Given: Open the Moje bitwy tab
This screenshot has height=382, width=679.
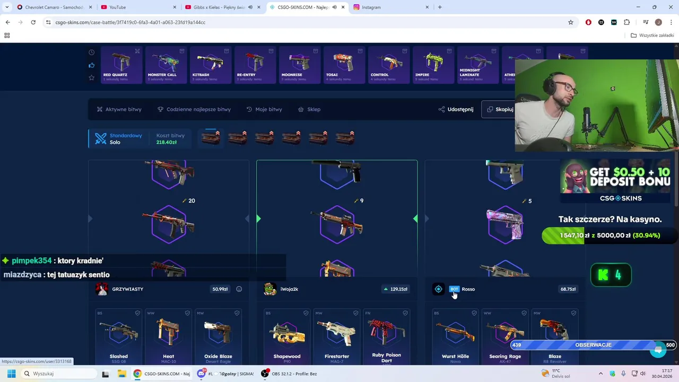Looking at the screenshot, I should pyautogui.click(x=264, y=109).
